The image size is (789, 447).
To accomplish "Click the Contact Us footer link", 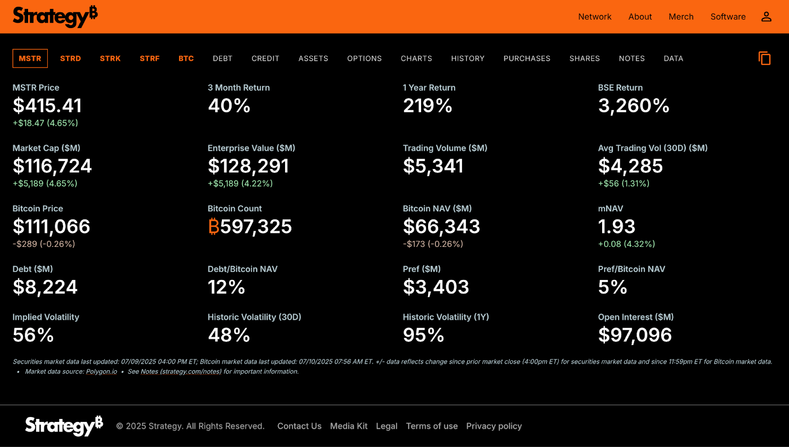I will 299,426.
